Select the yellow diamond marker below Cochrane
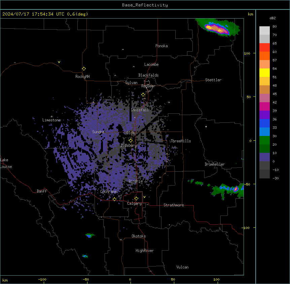 pyautogui.click(x=114, y=199)
